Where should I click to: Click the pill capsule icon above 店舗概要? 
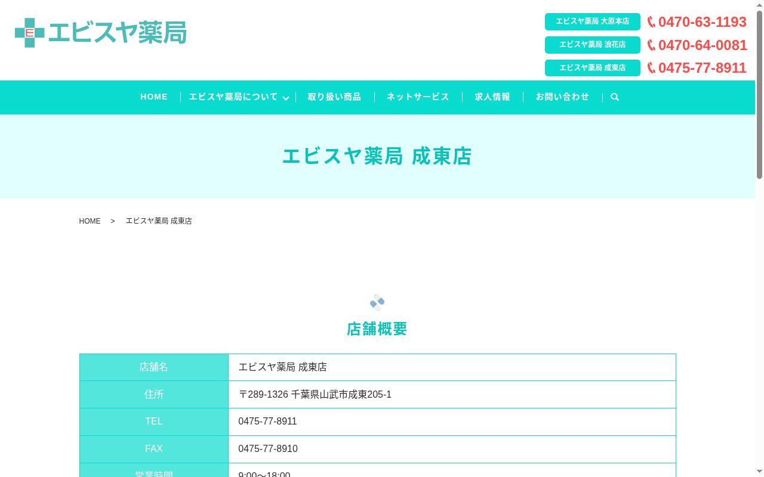click(377, 302)
